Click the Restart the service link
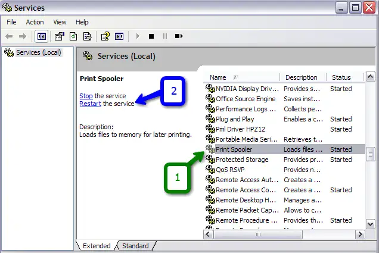 coord(90,104)
